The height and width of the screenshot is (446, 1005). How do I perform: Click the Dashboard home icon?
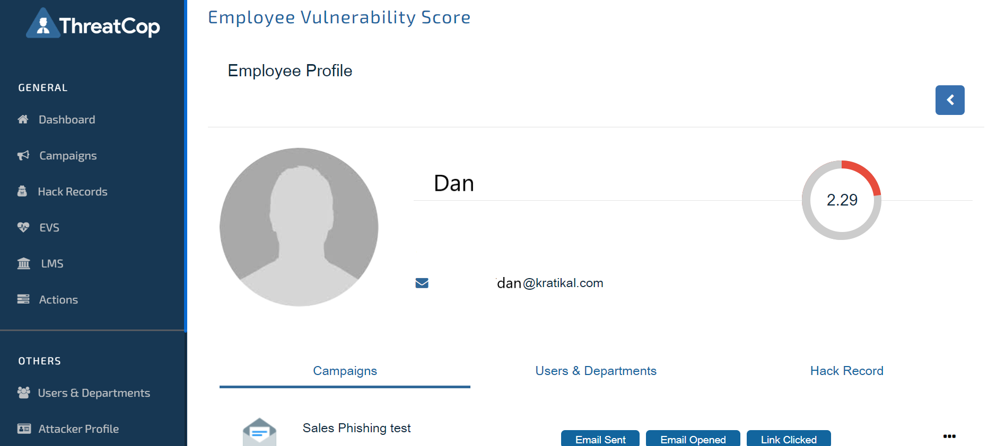pyautogui.click(x=23, y=119)
